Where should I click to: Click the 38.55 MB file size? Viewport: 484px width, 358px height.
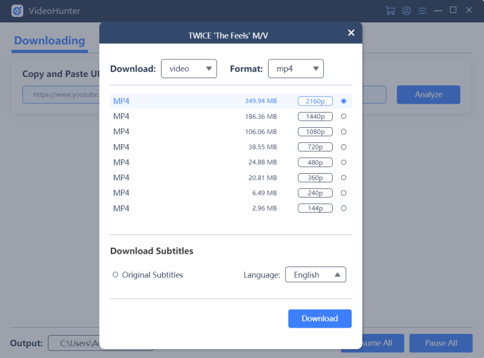pyautogui.click(x=263, y=147)
